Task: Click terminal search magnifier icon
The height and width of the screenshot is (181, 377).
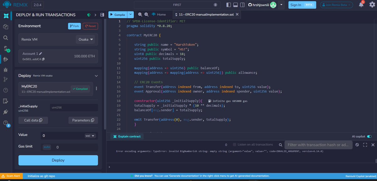Action: click(x=280, y=145)
